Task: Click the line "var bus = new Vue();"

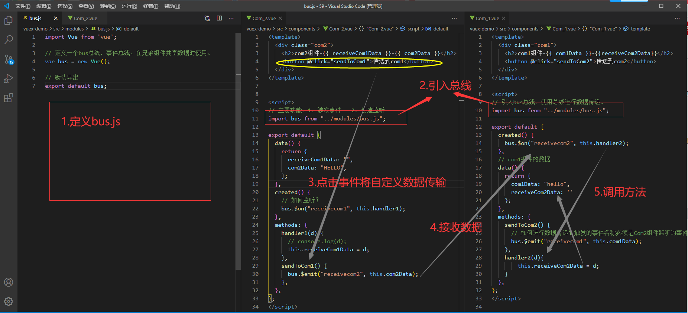Action: (x=77, y=61)
